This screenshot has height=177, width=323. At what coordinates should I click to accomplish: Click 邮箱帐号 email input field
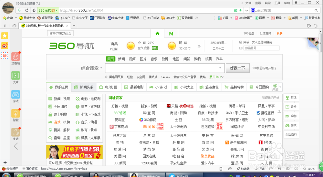(261, 48)
